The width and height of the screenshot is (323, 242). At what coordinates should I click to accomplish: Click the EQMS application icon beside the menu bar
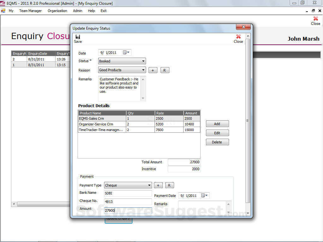[x=4, y=10]
